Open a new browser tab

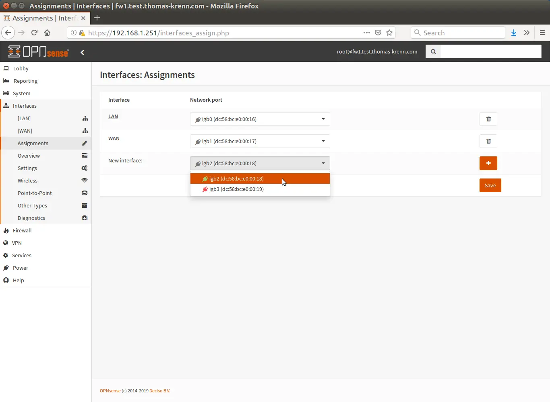coord(97,18)
